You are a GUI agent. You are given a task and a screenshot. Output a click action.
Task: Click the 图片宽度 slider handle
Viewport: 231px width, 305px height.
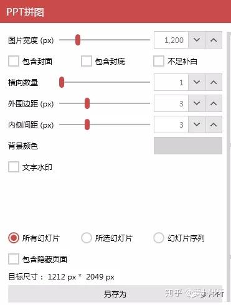[x=78, y=40]
